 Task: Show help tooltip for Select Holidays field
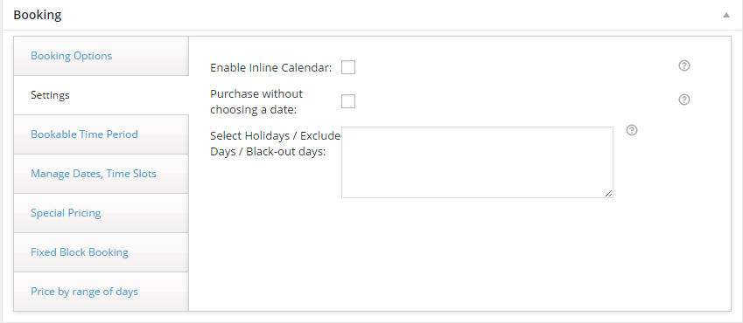631,130
